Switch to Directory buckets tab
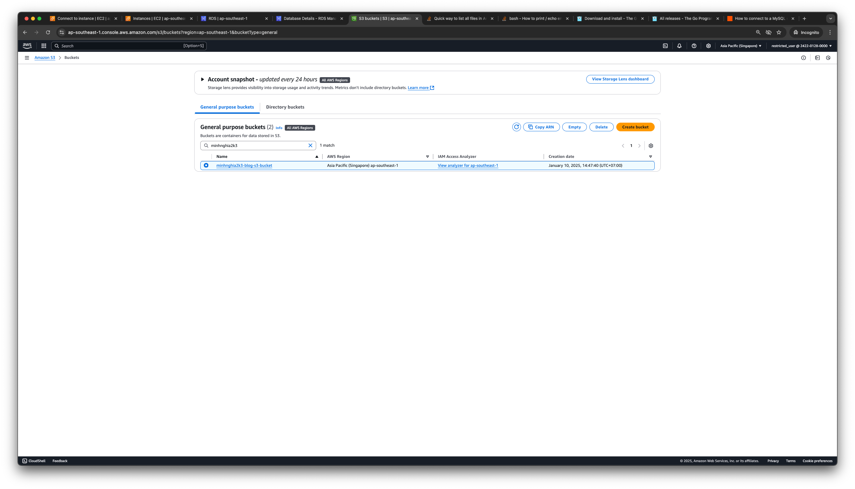This screenshot has height=489, width=855. tap(285, 107)
